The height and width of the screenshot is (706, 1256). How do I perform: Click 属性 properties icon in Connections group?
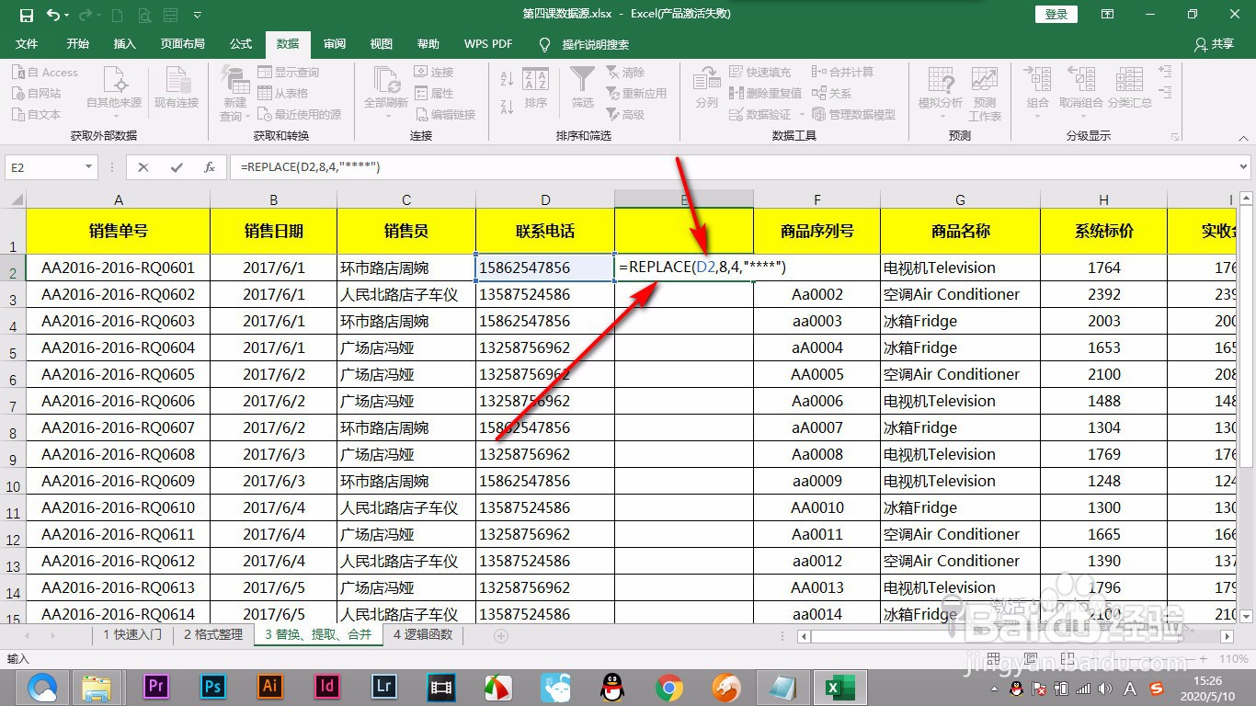point(421,94)
